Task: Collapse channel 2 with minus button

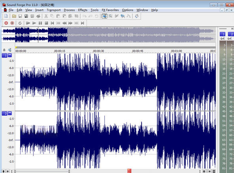Action: 10,113
